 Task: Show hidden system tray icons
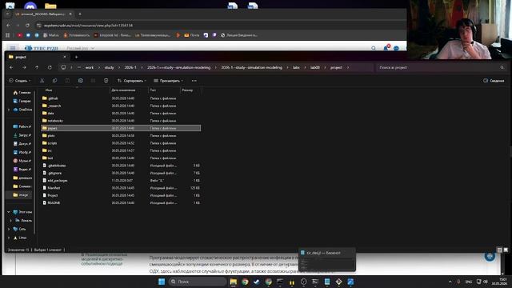450,282
